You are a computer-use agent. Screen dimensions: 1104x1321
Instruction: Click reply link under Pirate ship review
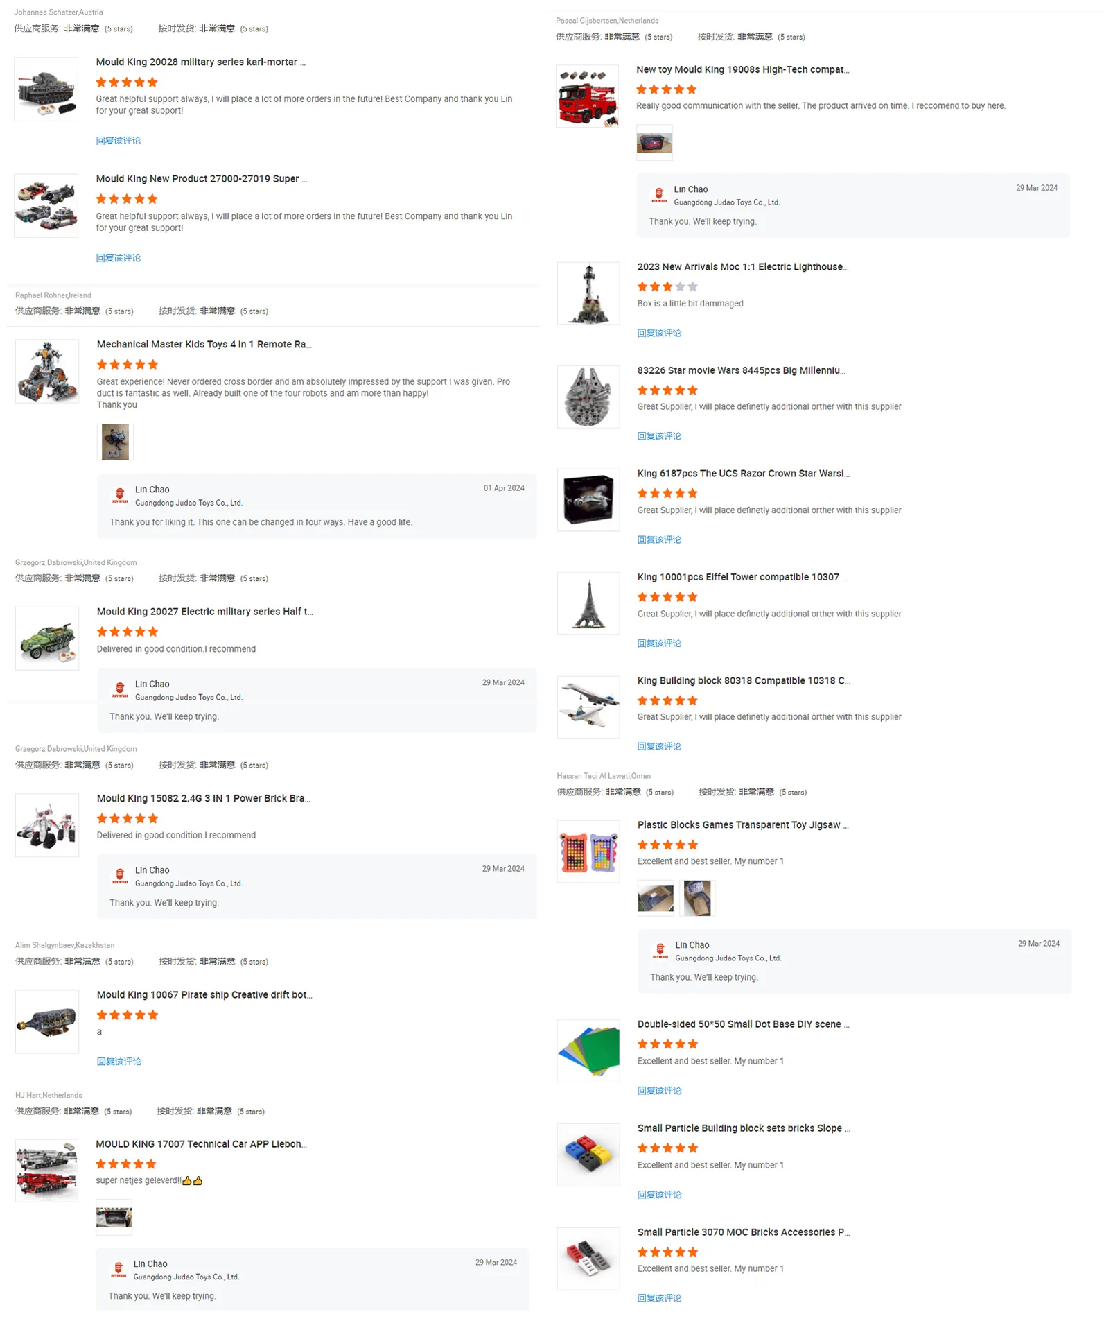(x=119, y=1061)
